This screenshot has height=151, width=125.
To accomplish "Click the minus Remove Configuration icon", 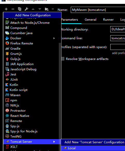I will 13,9.
